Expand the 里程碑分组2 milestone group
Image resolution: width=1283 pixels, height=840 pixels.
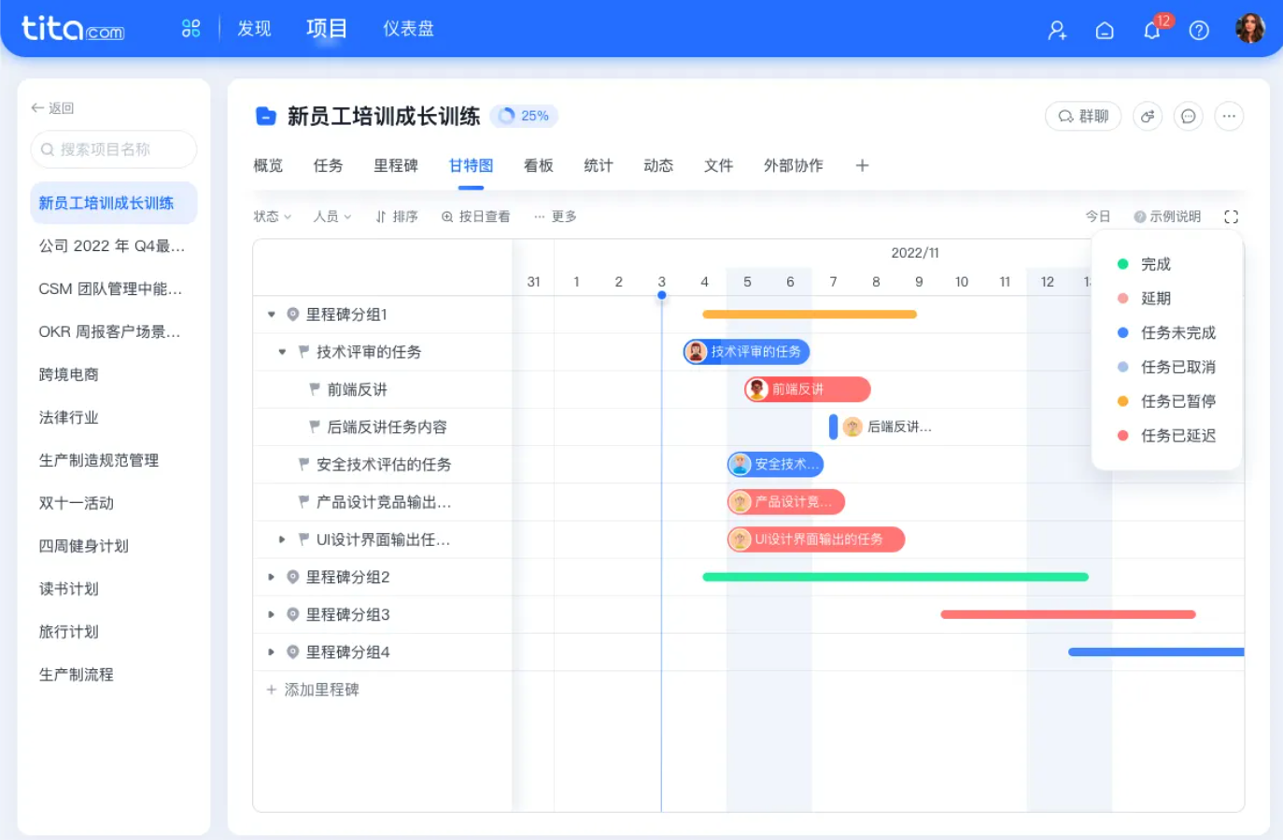pos(270,577)
